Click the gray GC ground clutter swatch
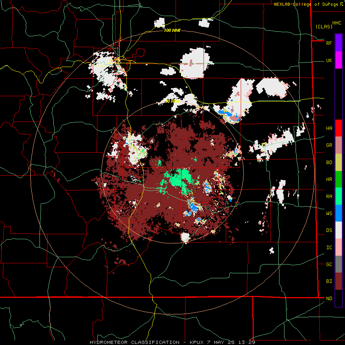The height and width of the screenshot is (345, 345). pos(338,264)
